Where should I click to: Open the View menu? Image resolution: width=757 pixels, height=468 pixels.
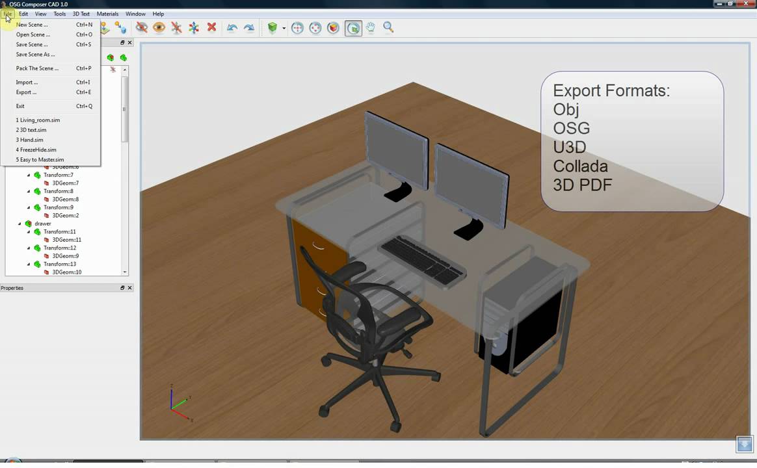(40, 14)
